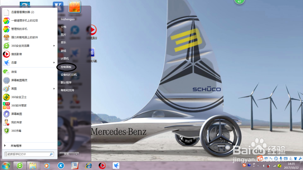The image size is (303, 170).
Task: Launch 屏幕截图精灵
Action: pos(29,80)
